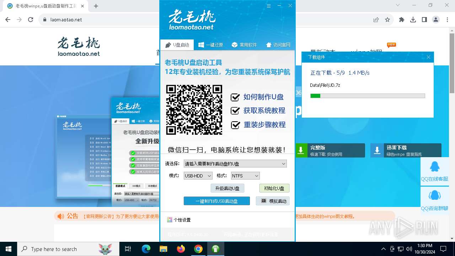Show hidden tray icons chevron

[x=383, y=249]
